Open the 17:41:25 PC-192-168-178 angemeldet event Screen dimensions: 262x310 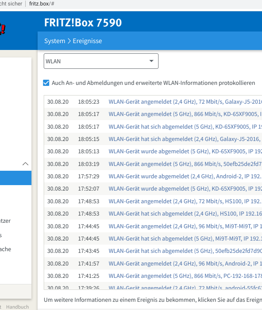pyautogui.click(x=185, y=276)
